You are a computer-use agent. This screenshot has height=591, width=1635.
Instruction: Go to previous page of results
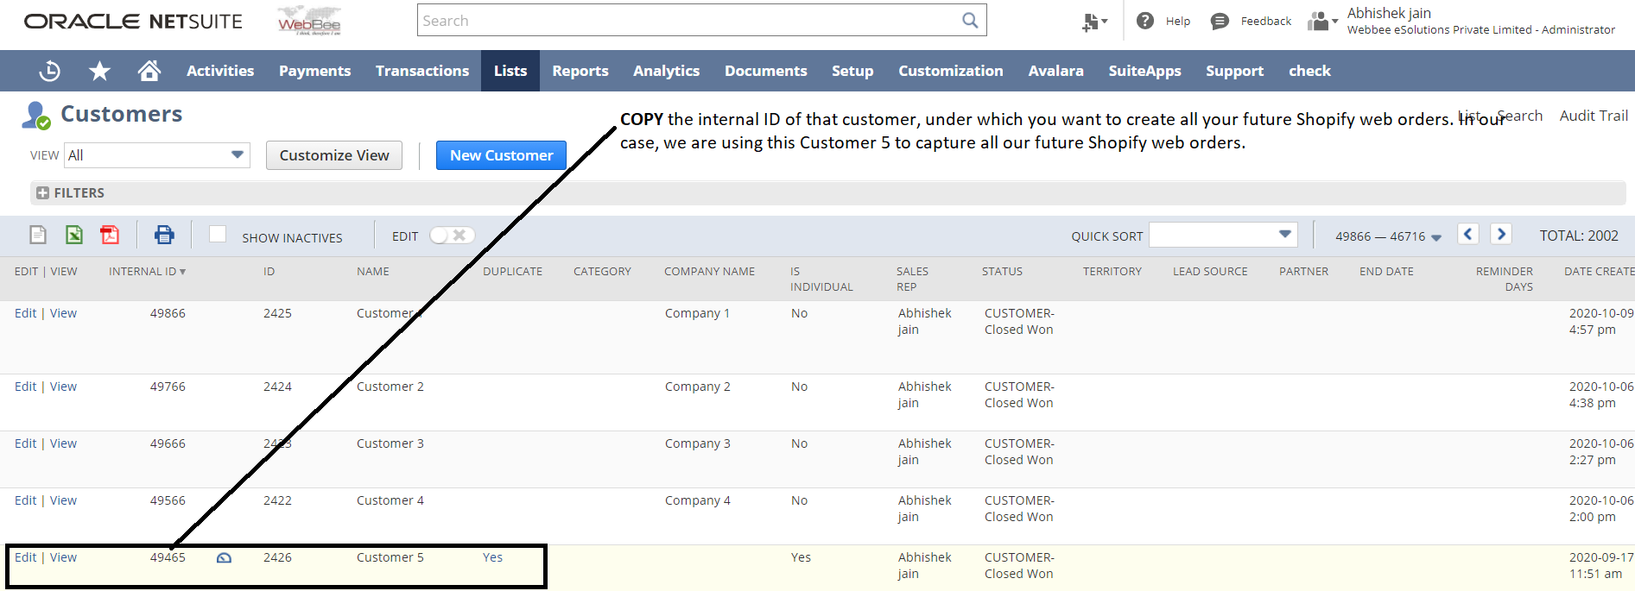[1468, 234]
